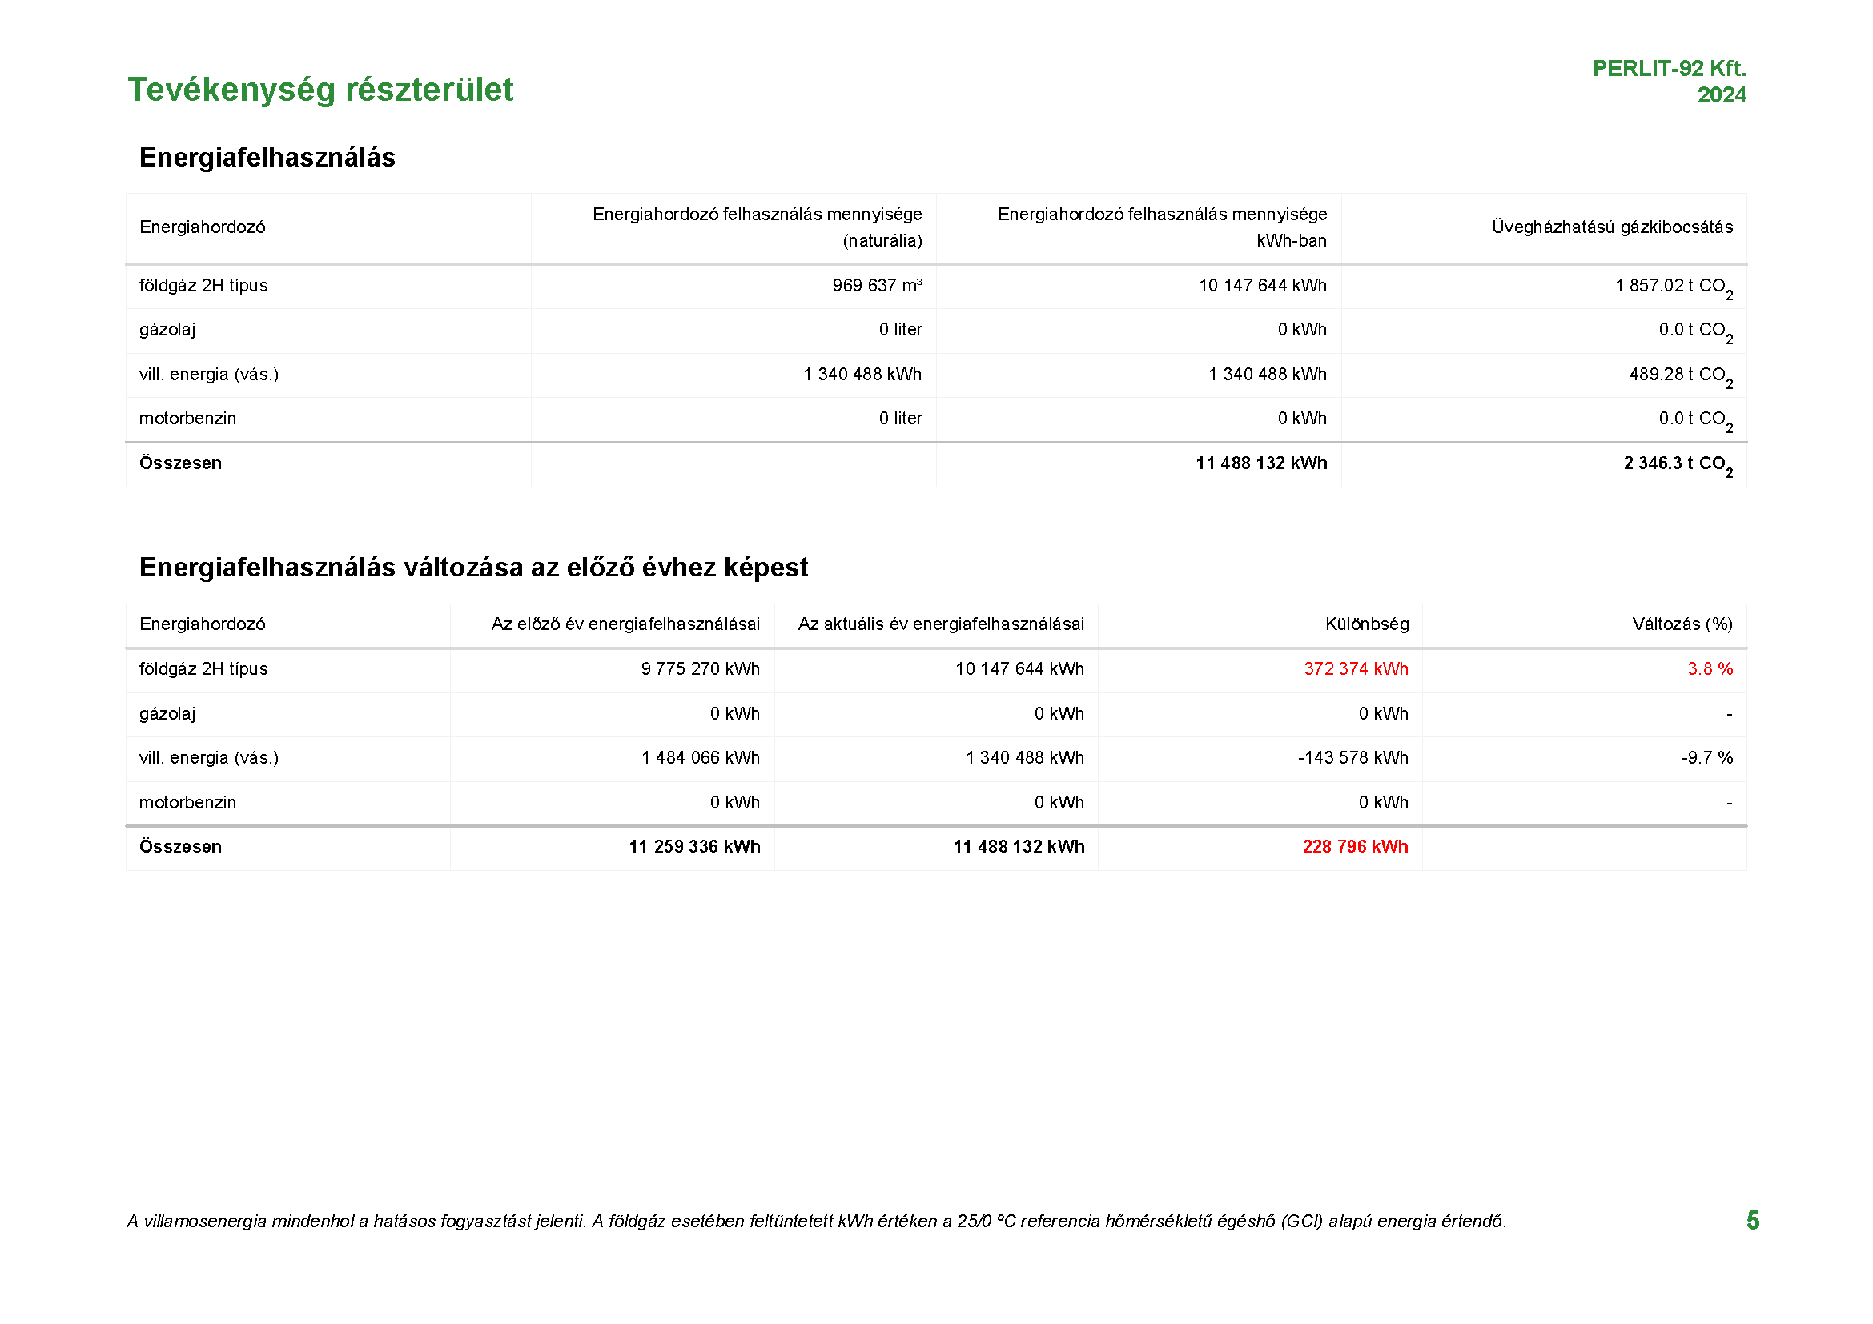Click the Különbség column header
This screenshot has width=1873, height=1324.
pos(1366,624)
